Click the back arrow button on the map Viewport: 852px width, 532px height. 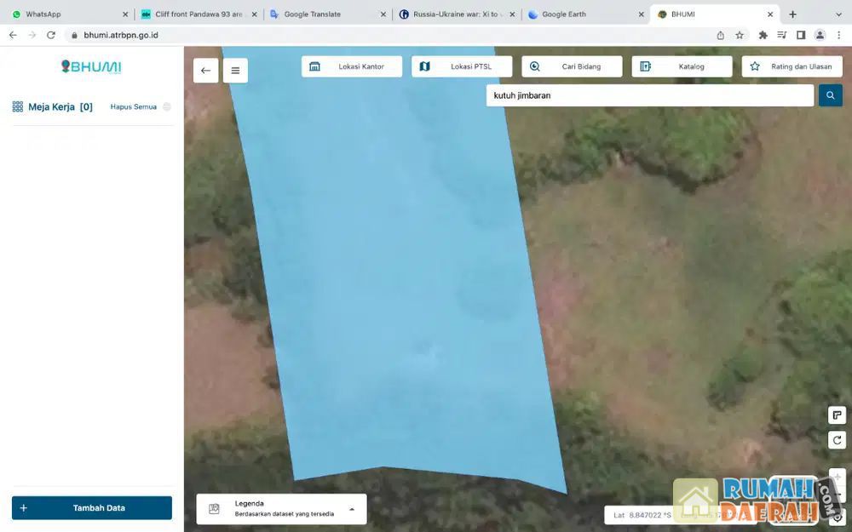[205, 71]
